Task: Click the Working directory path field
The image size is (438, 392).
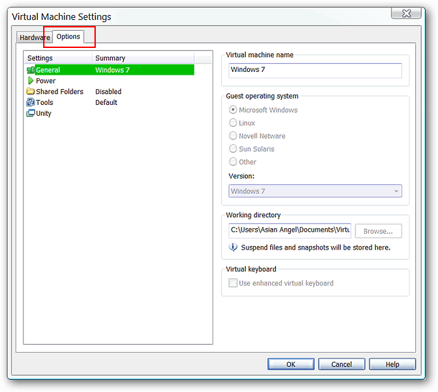Action: tap(289, 231)
